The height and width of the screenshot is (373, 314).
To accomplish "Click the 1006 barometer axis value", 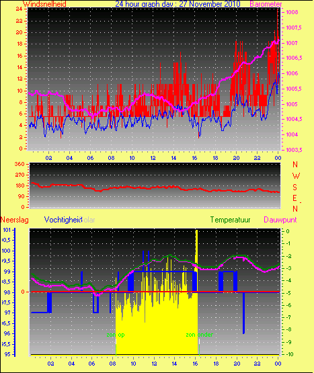I will coord(292,73).
